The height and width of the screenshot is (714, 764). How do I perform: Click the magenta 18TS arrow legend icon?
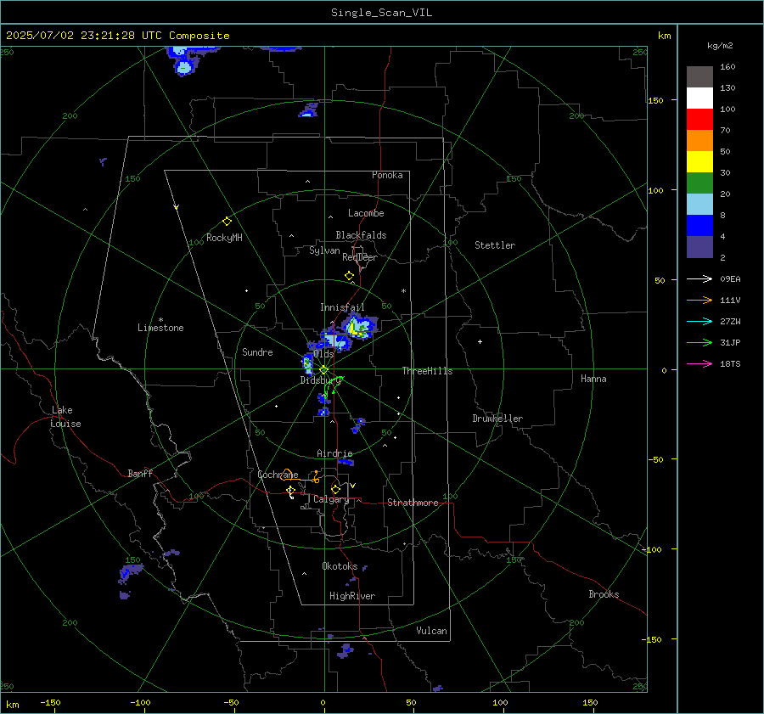pos(699,363)
